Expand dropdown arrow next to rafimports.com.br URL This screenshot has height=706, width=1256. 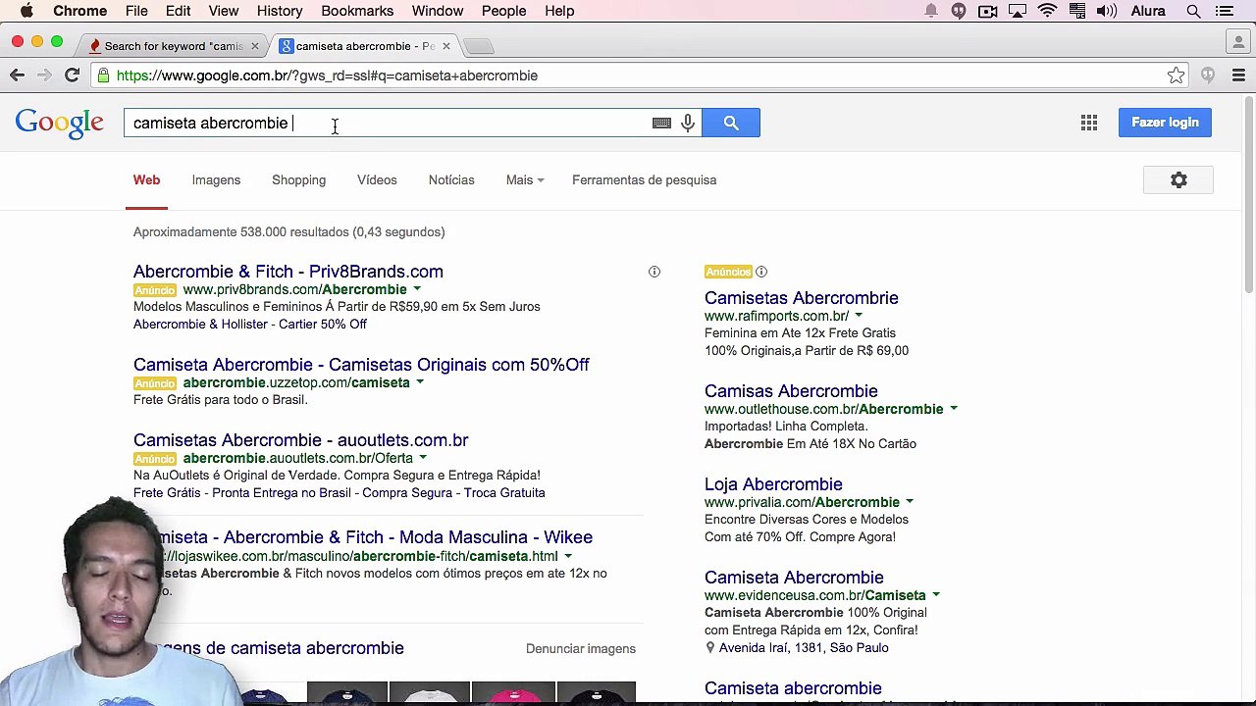tap(859, 316)
